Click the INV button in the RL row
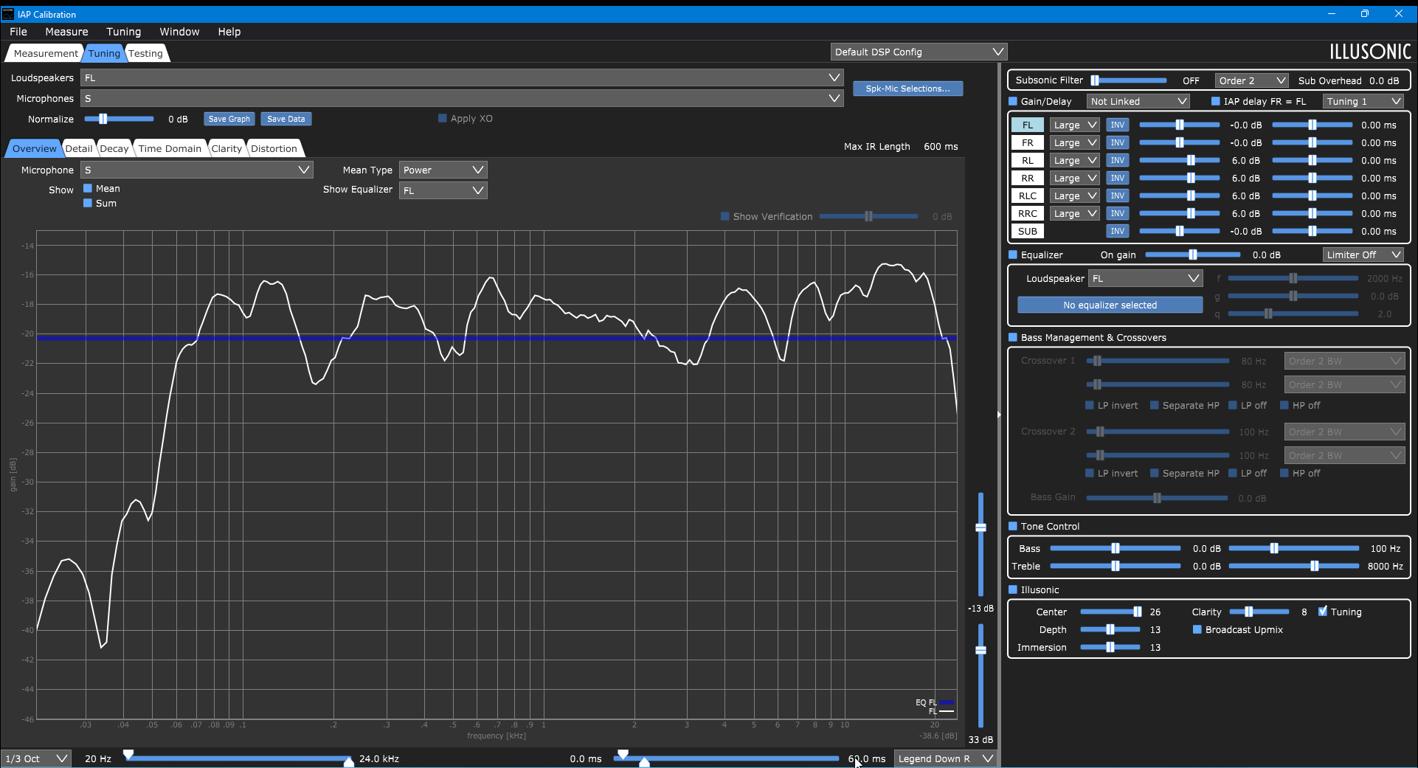The image size is (1418, 768). (1117, 160)
